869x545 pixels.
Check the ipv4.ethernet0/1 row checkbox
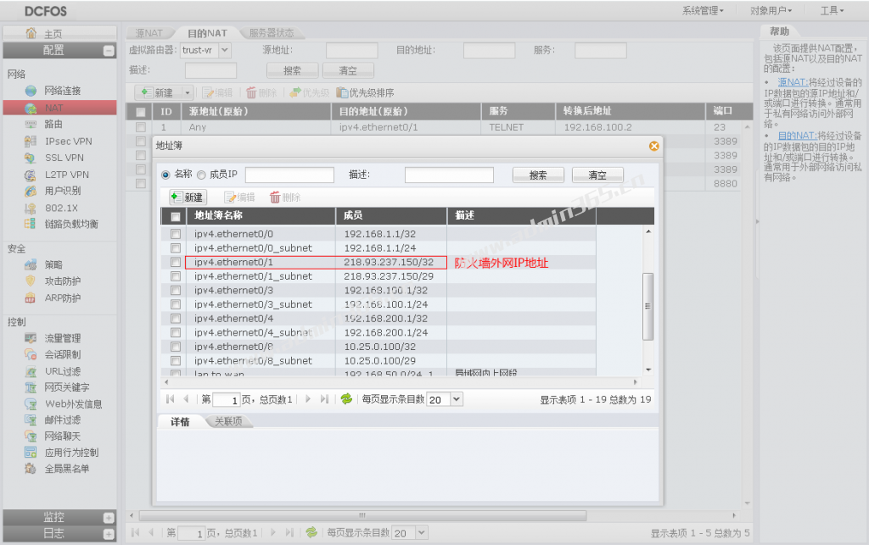pyautogui.click(x=176, y=262)
